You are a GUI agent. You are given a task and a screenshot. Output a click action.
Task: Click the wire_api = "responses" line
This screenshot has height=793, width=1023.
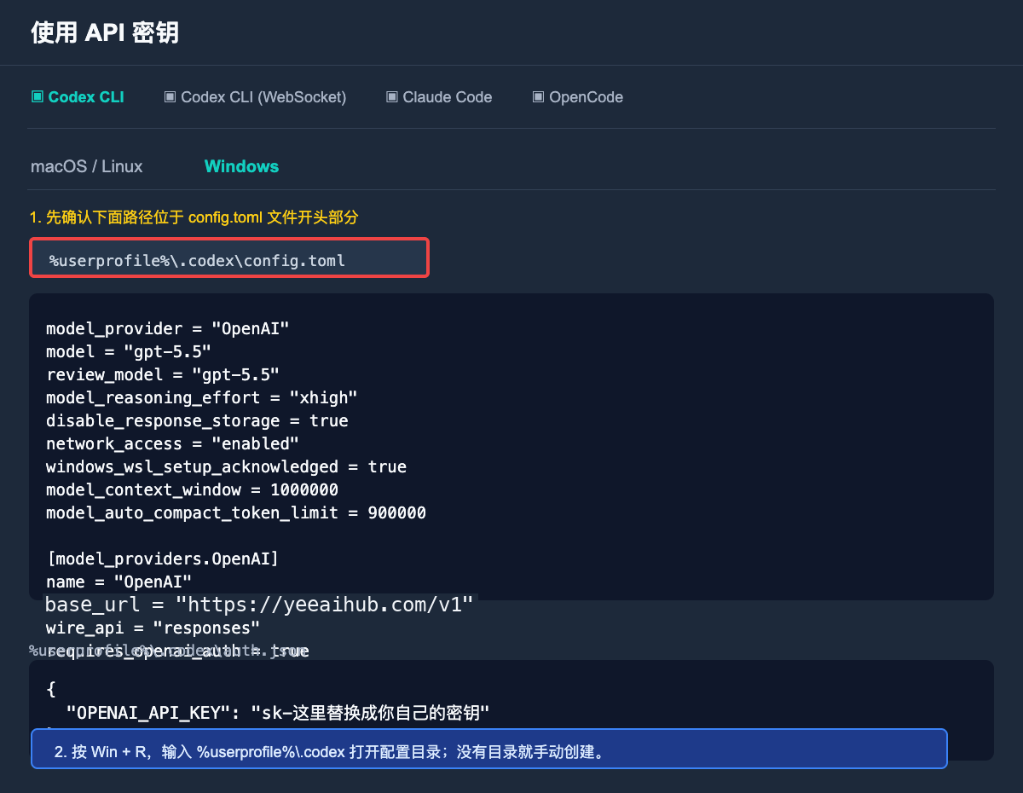pos(153,628)
